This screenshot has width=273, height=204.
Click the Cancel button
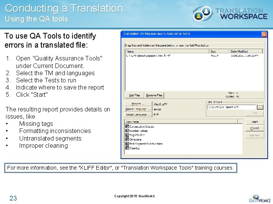coord(255,128)
